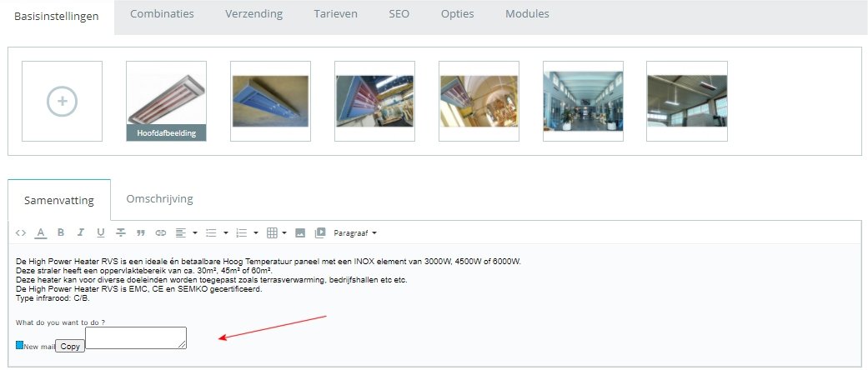Click the numbered list icon
This screenshot has height=370, width=868.
tap(241, 232)
